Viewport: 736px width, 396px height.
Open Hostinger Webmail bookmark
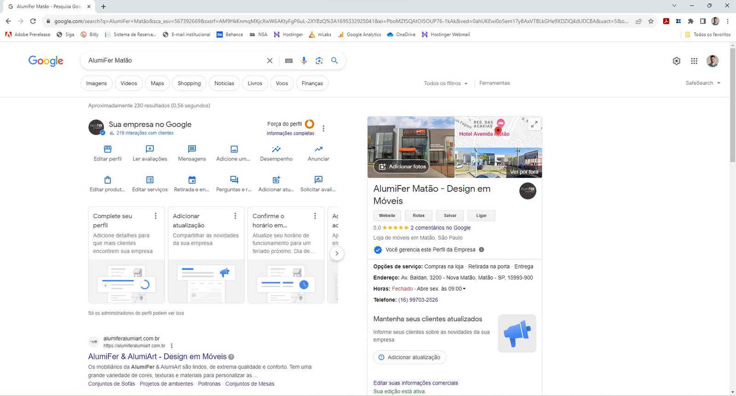pos(446,34)
